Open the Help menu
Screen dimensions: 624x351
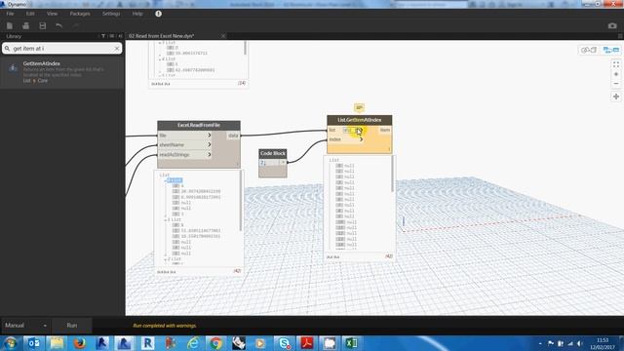137,14
